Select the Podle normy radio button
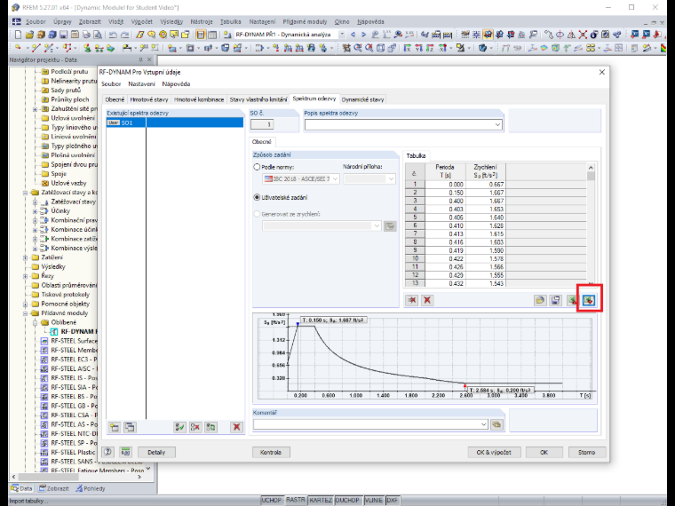This screenshot has width=675, height=506. 257,167
